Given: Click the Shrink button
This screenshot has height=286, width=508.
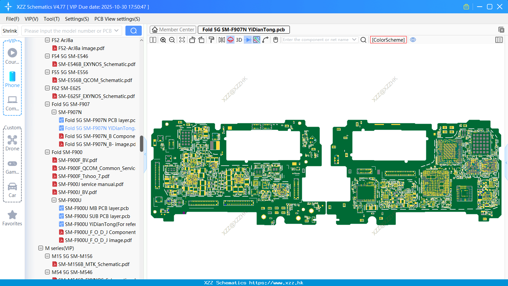Looking at the screenshot, I should [x=10, y=31].
